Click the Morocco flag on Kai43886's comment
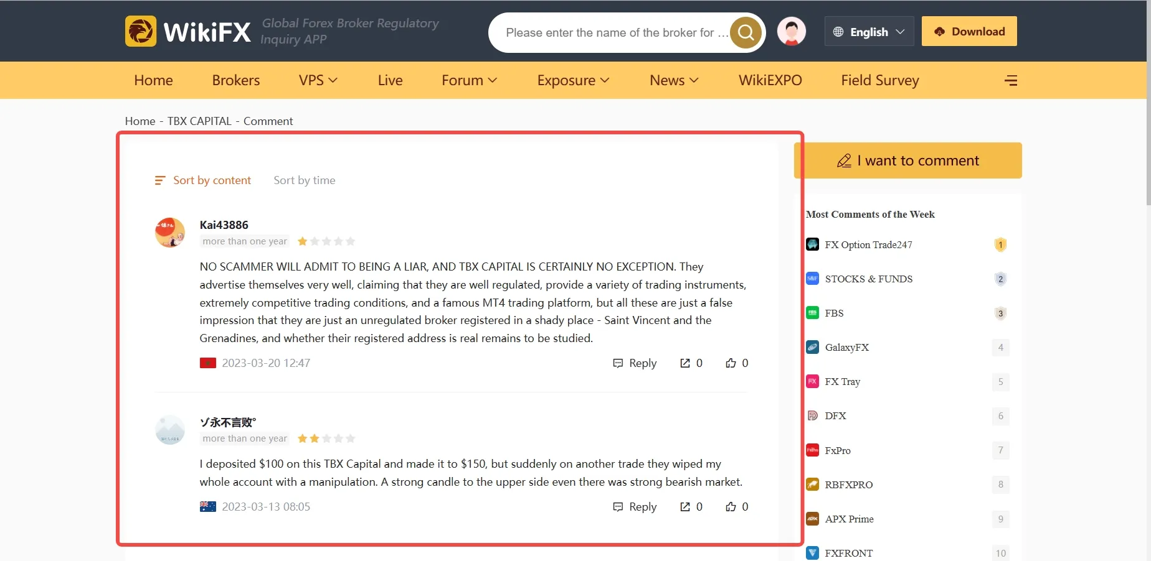Viewport: 1151px width, 561px height. [x=208, y=363]
